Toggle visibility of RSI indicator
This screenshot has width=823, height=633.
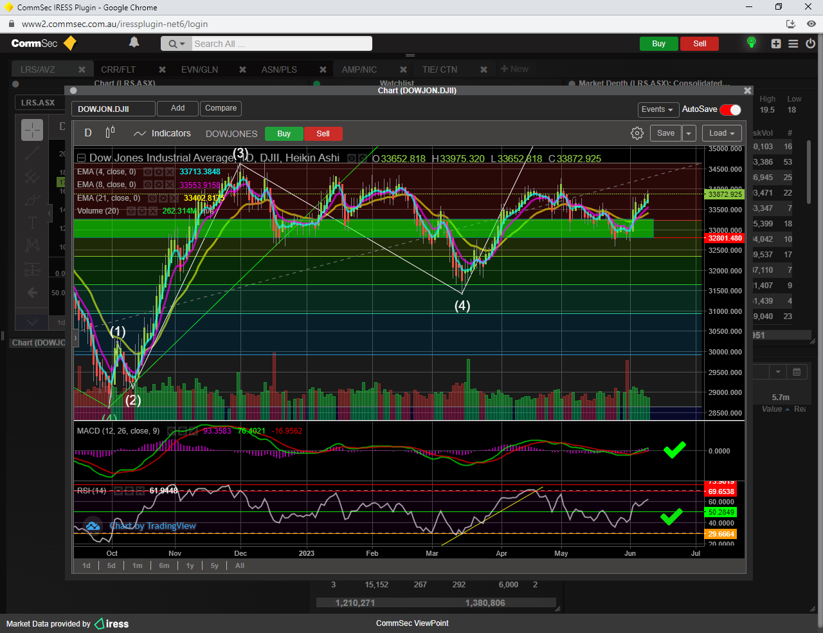(118, 491)
